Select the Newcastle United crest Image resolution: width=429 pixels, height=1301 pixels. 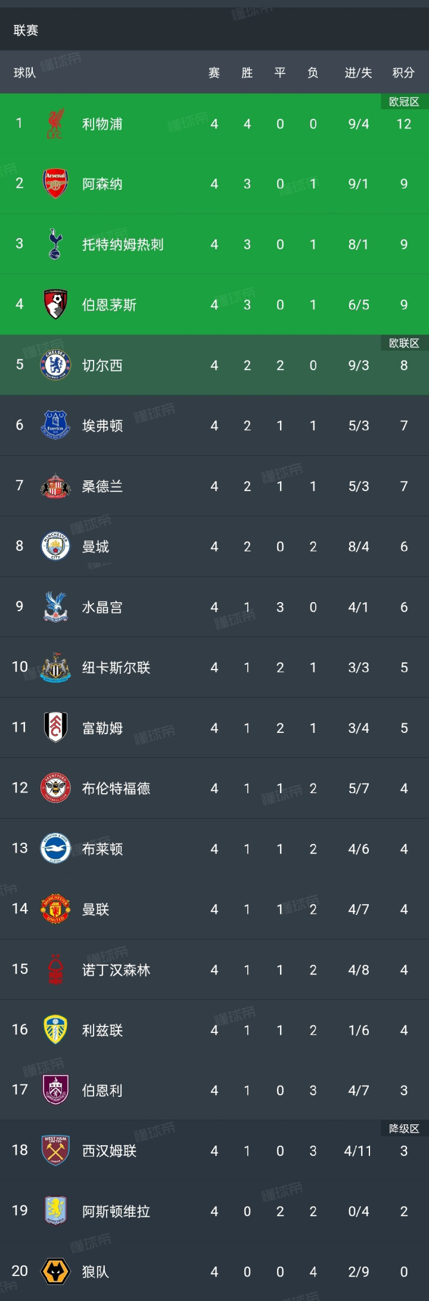55,667
